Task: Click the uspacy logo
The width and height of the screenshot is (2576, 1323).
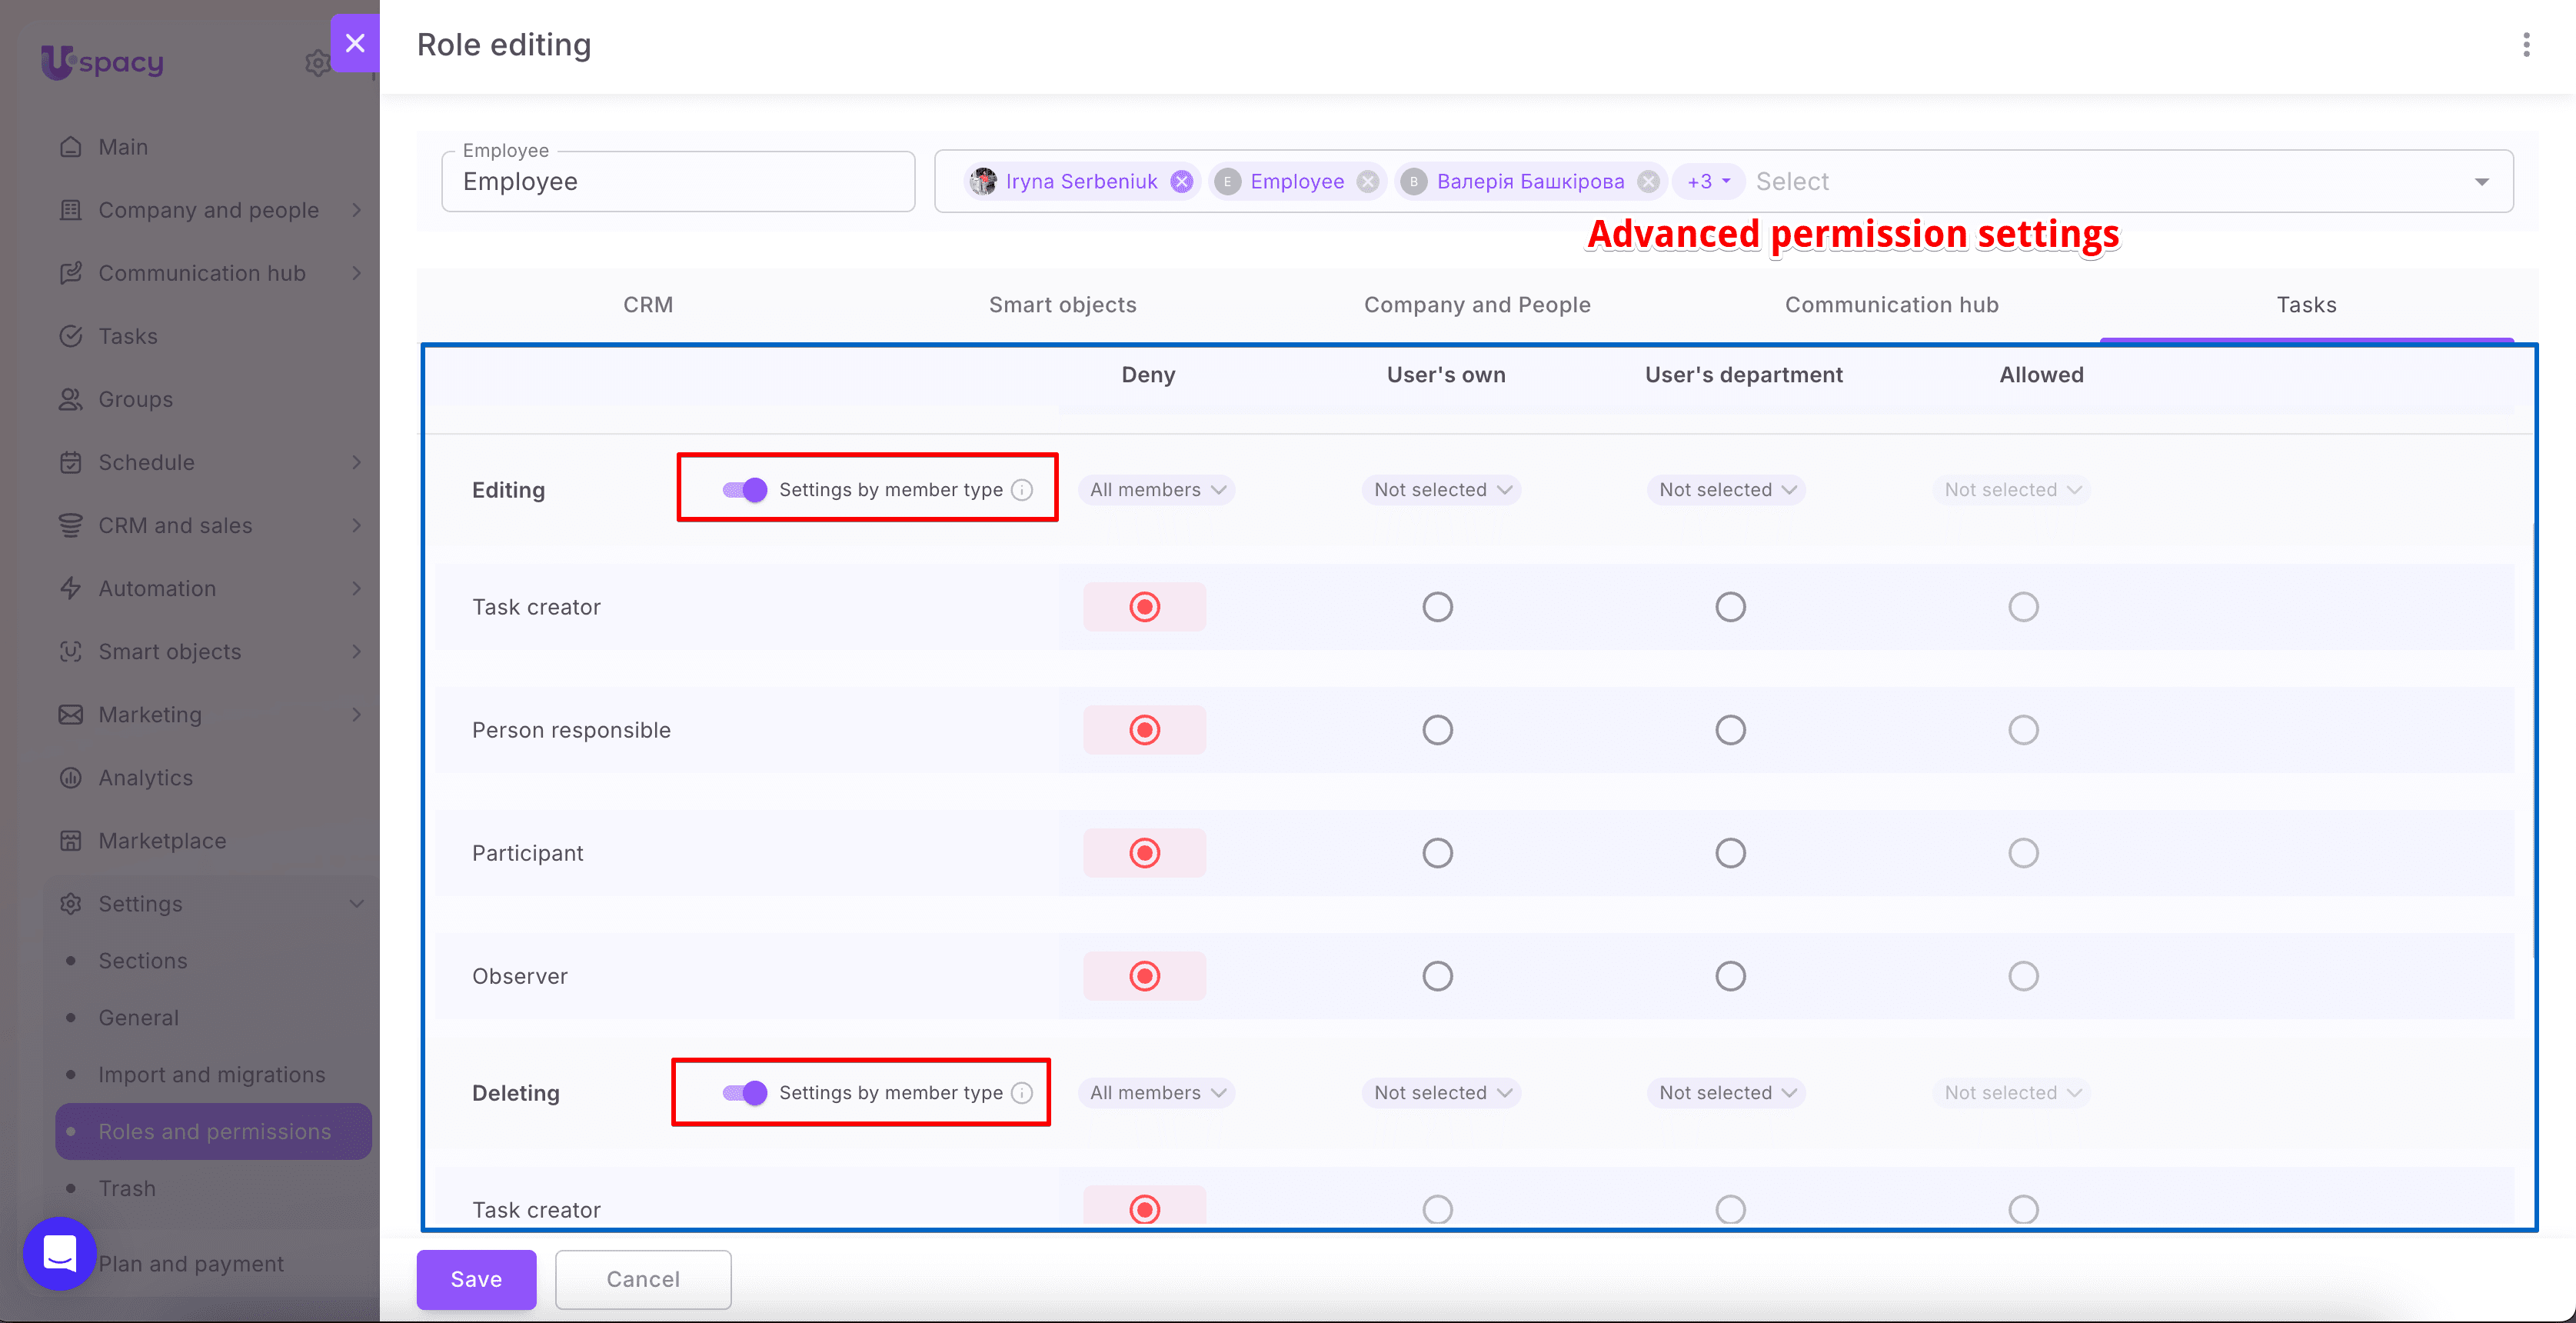Action: click(102, 62)
